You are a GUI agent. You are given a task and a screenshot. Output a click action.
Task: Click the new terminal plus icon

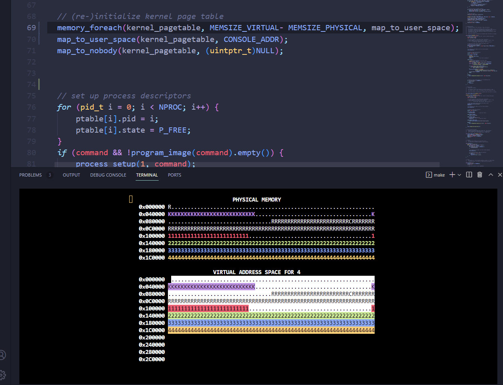point(452,175)
